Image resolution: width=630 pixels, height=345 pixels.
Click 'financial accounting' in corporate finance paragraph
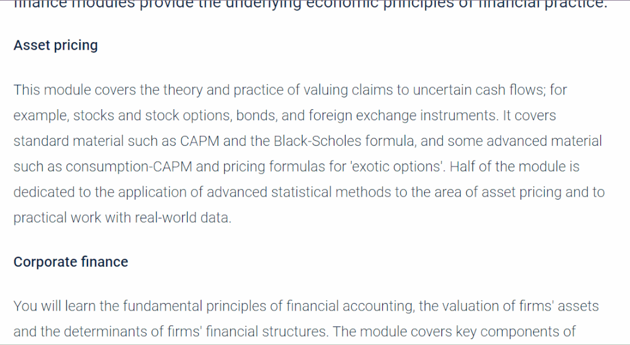coord(350,306)
